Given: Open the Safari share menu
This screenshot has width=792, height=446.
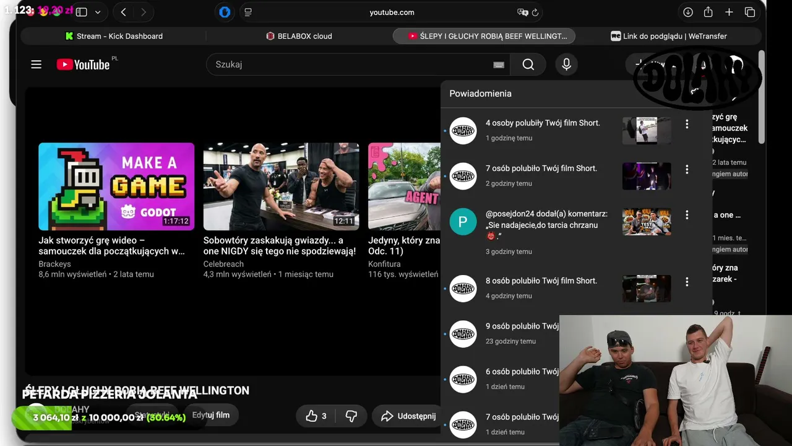Looking at the screenshot, I should click(708, 12).
